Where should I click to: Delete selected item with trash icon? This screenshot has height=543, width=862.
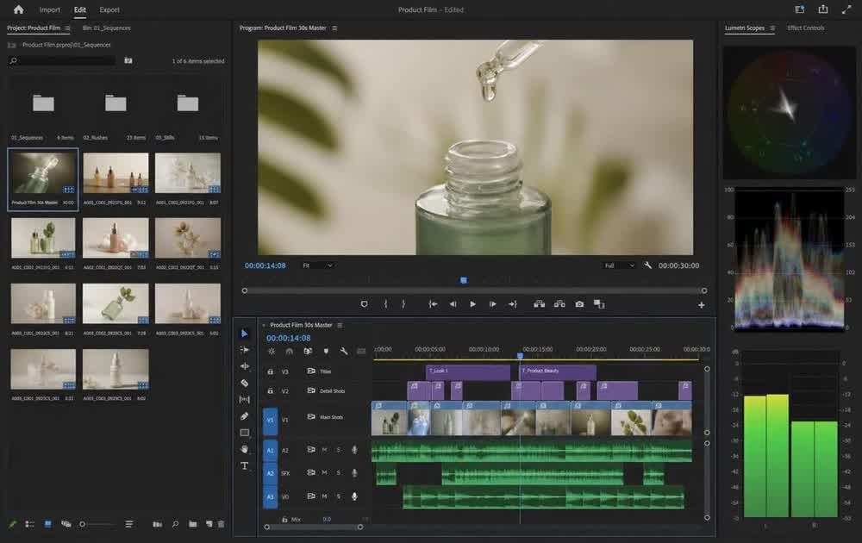point(221,524)
